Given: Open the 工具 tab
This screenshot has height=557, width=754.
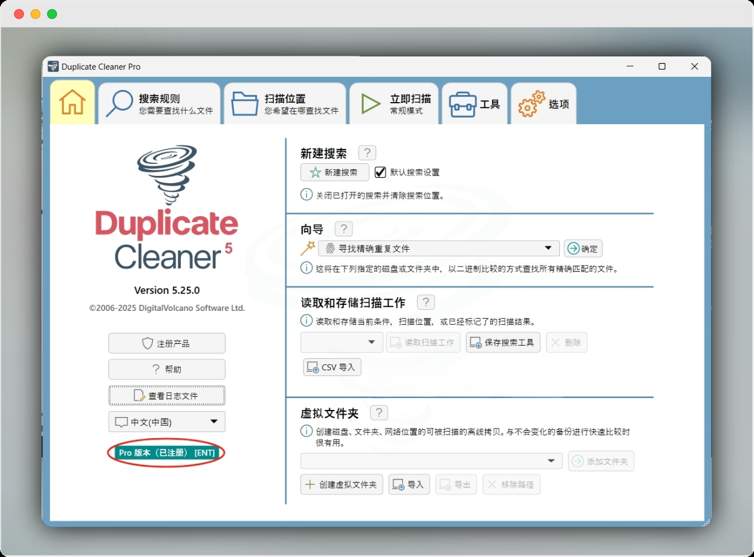Looking at the screenshot, I should tap(475, 103).
